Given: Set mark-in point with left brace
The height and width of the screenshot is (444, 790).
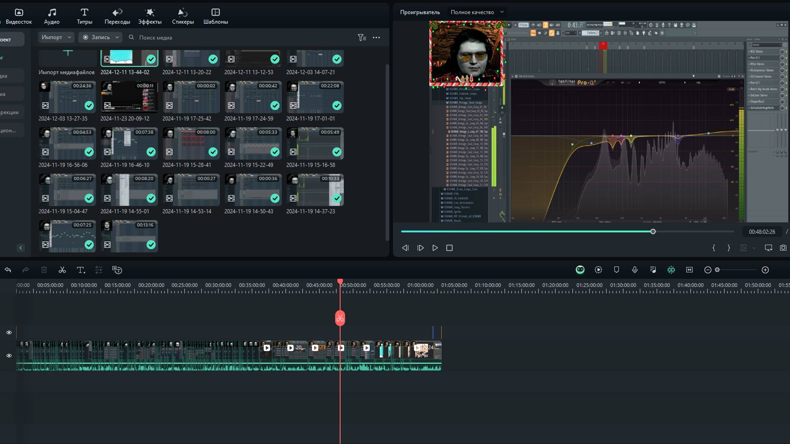Looking at the screenshot, I should [714, 248].
